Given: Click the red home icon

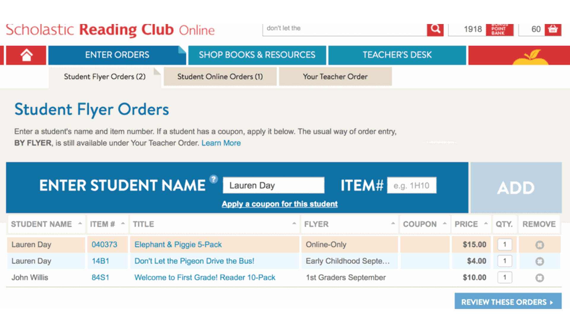Looking at the screenshot, I should tap(26, 55).
